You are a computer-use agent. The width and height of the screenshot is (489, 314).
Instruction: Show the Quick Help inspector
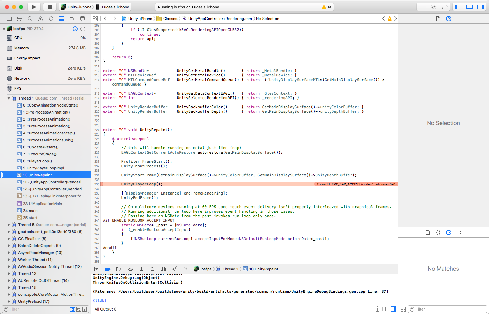point(449,19)
